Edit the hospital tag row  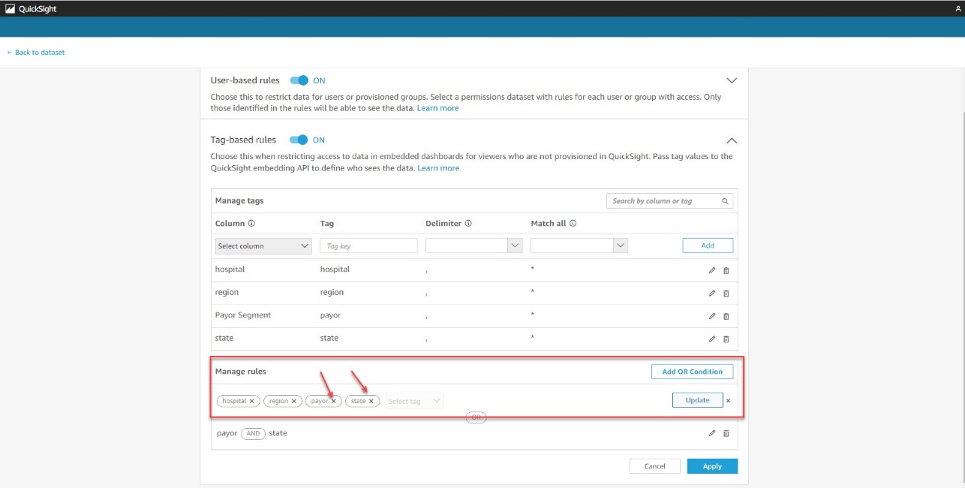pos(712,270)
